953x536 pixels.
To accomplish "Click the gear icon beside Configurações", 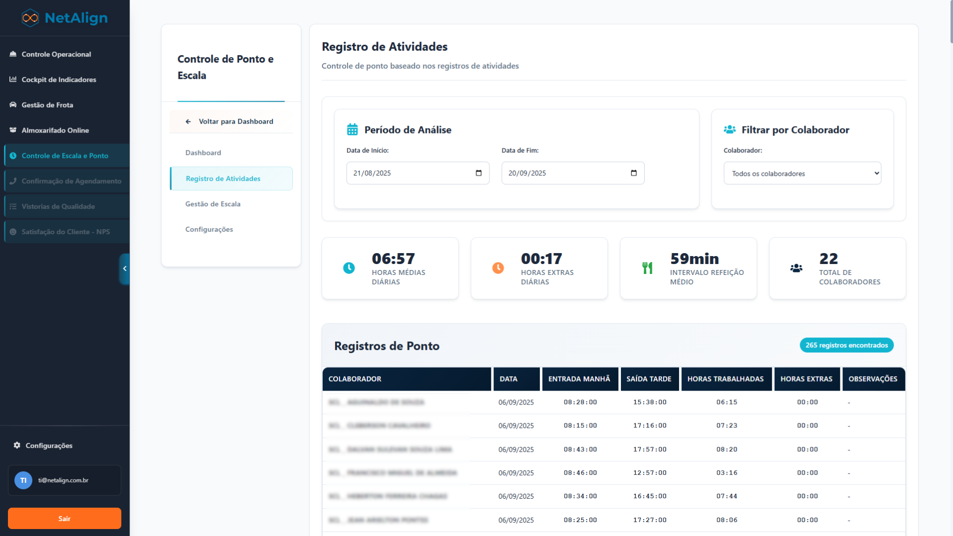I will [17, 445].
